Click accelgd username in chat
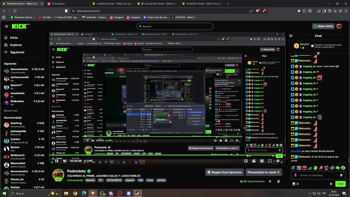The height and width of the screenshot is (197, 350). click(x=296, y=151)
